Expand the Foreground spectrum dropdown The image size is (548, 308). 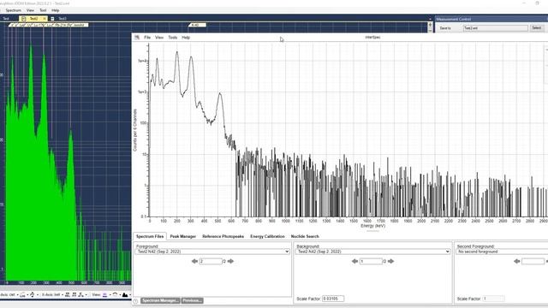click(212, 252)
